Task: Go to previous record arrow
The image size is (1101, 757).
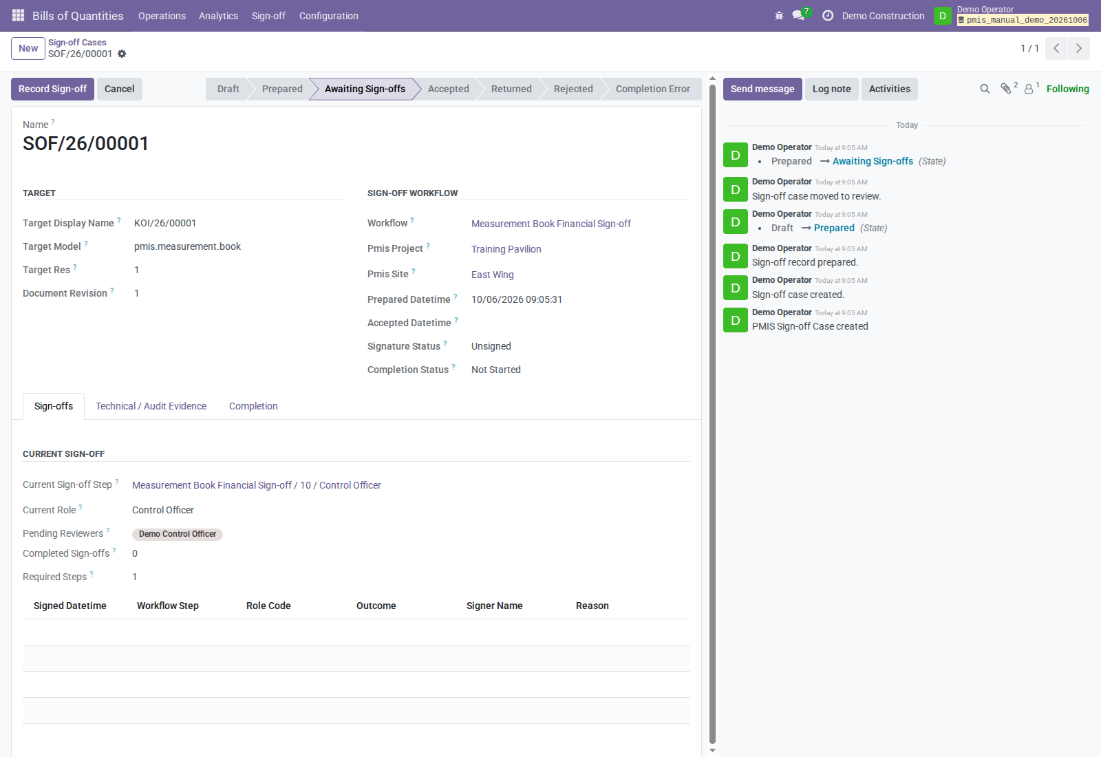Action: pos(1056,48)
